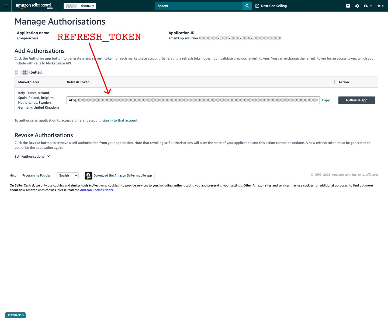
Task: Open the settings gear icon
Action: pyautogui.click(x=357, y=6)
